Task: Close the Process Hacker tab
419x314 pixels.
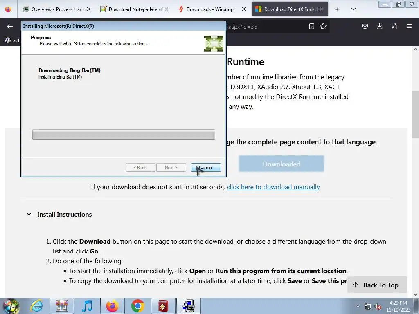Action: point(89,9)
